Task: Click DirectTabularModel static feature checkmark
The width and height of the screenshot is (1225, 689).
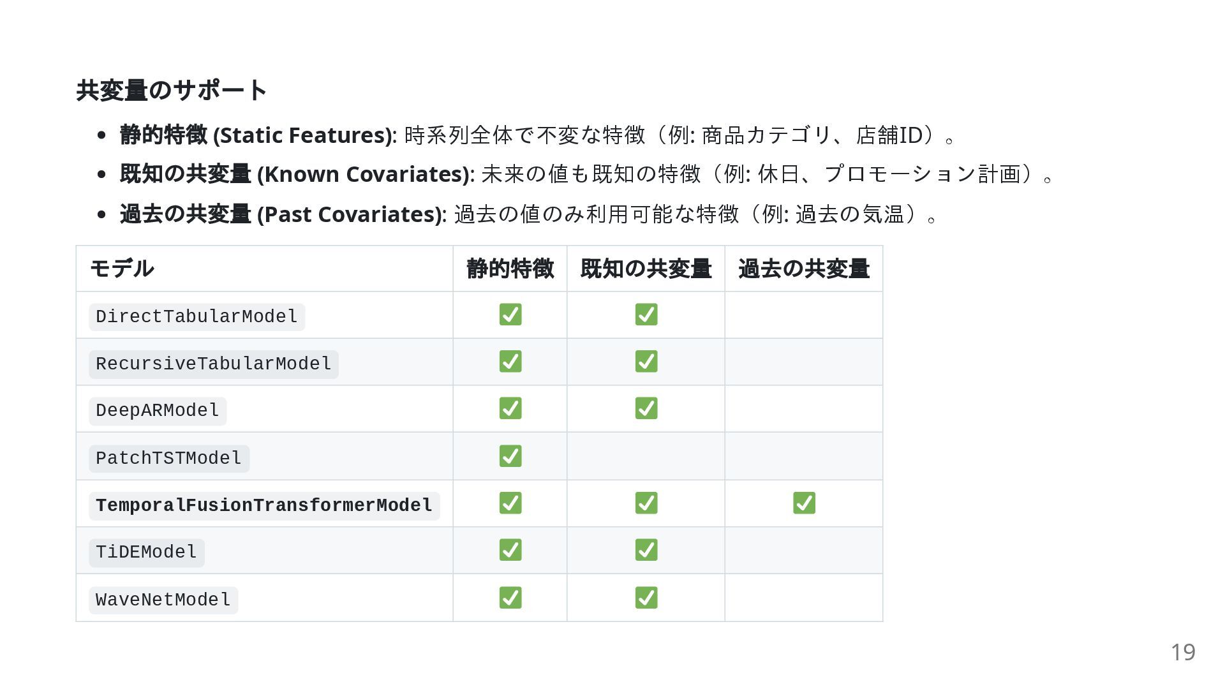Action: tap(510, 315)
